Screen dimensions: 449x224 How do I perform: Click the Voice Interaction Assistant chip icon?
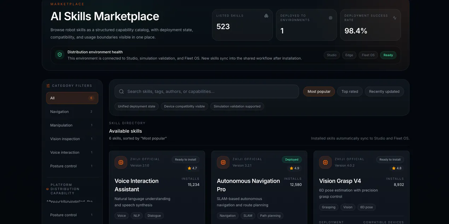click(x=121, y=162)
